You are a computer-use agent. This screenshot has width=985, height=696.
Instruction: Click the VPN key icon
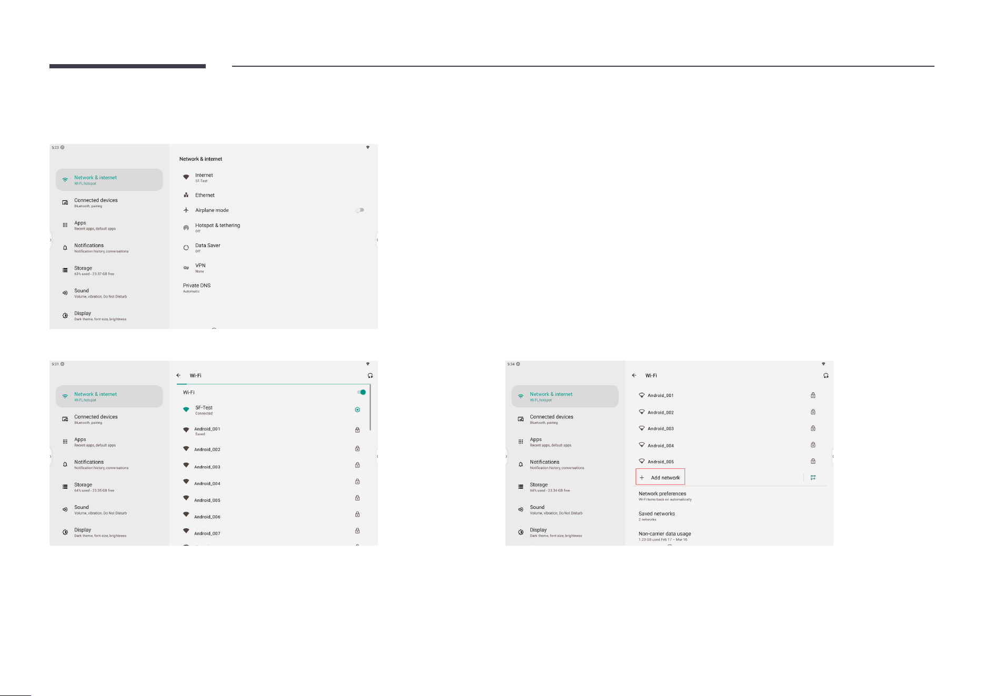[186, 268]
